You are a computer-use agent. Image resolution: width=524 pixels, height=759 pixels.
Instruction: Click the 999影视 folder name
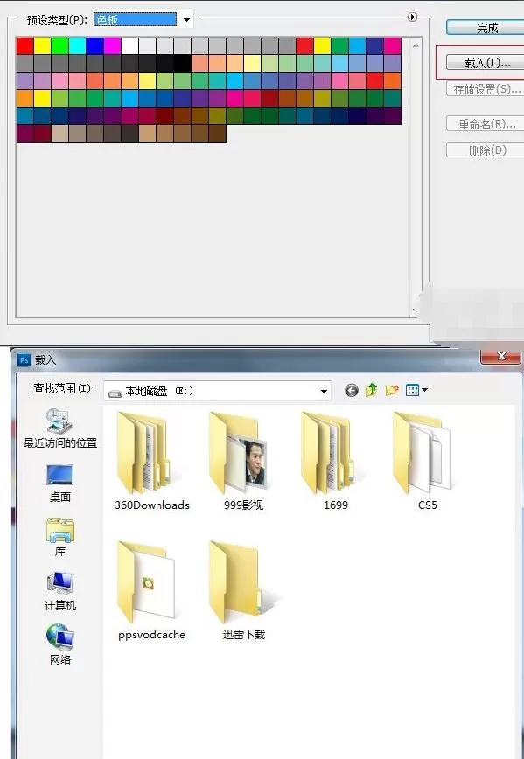click(243, 505)
